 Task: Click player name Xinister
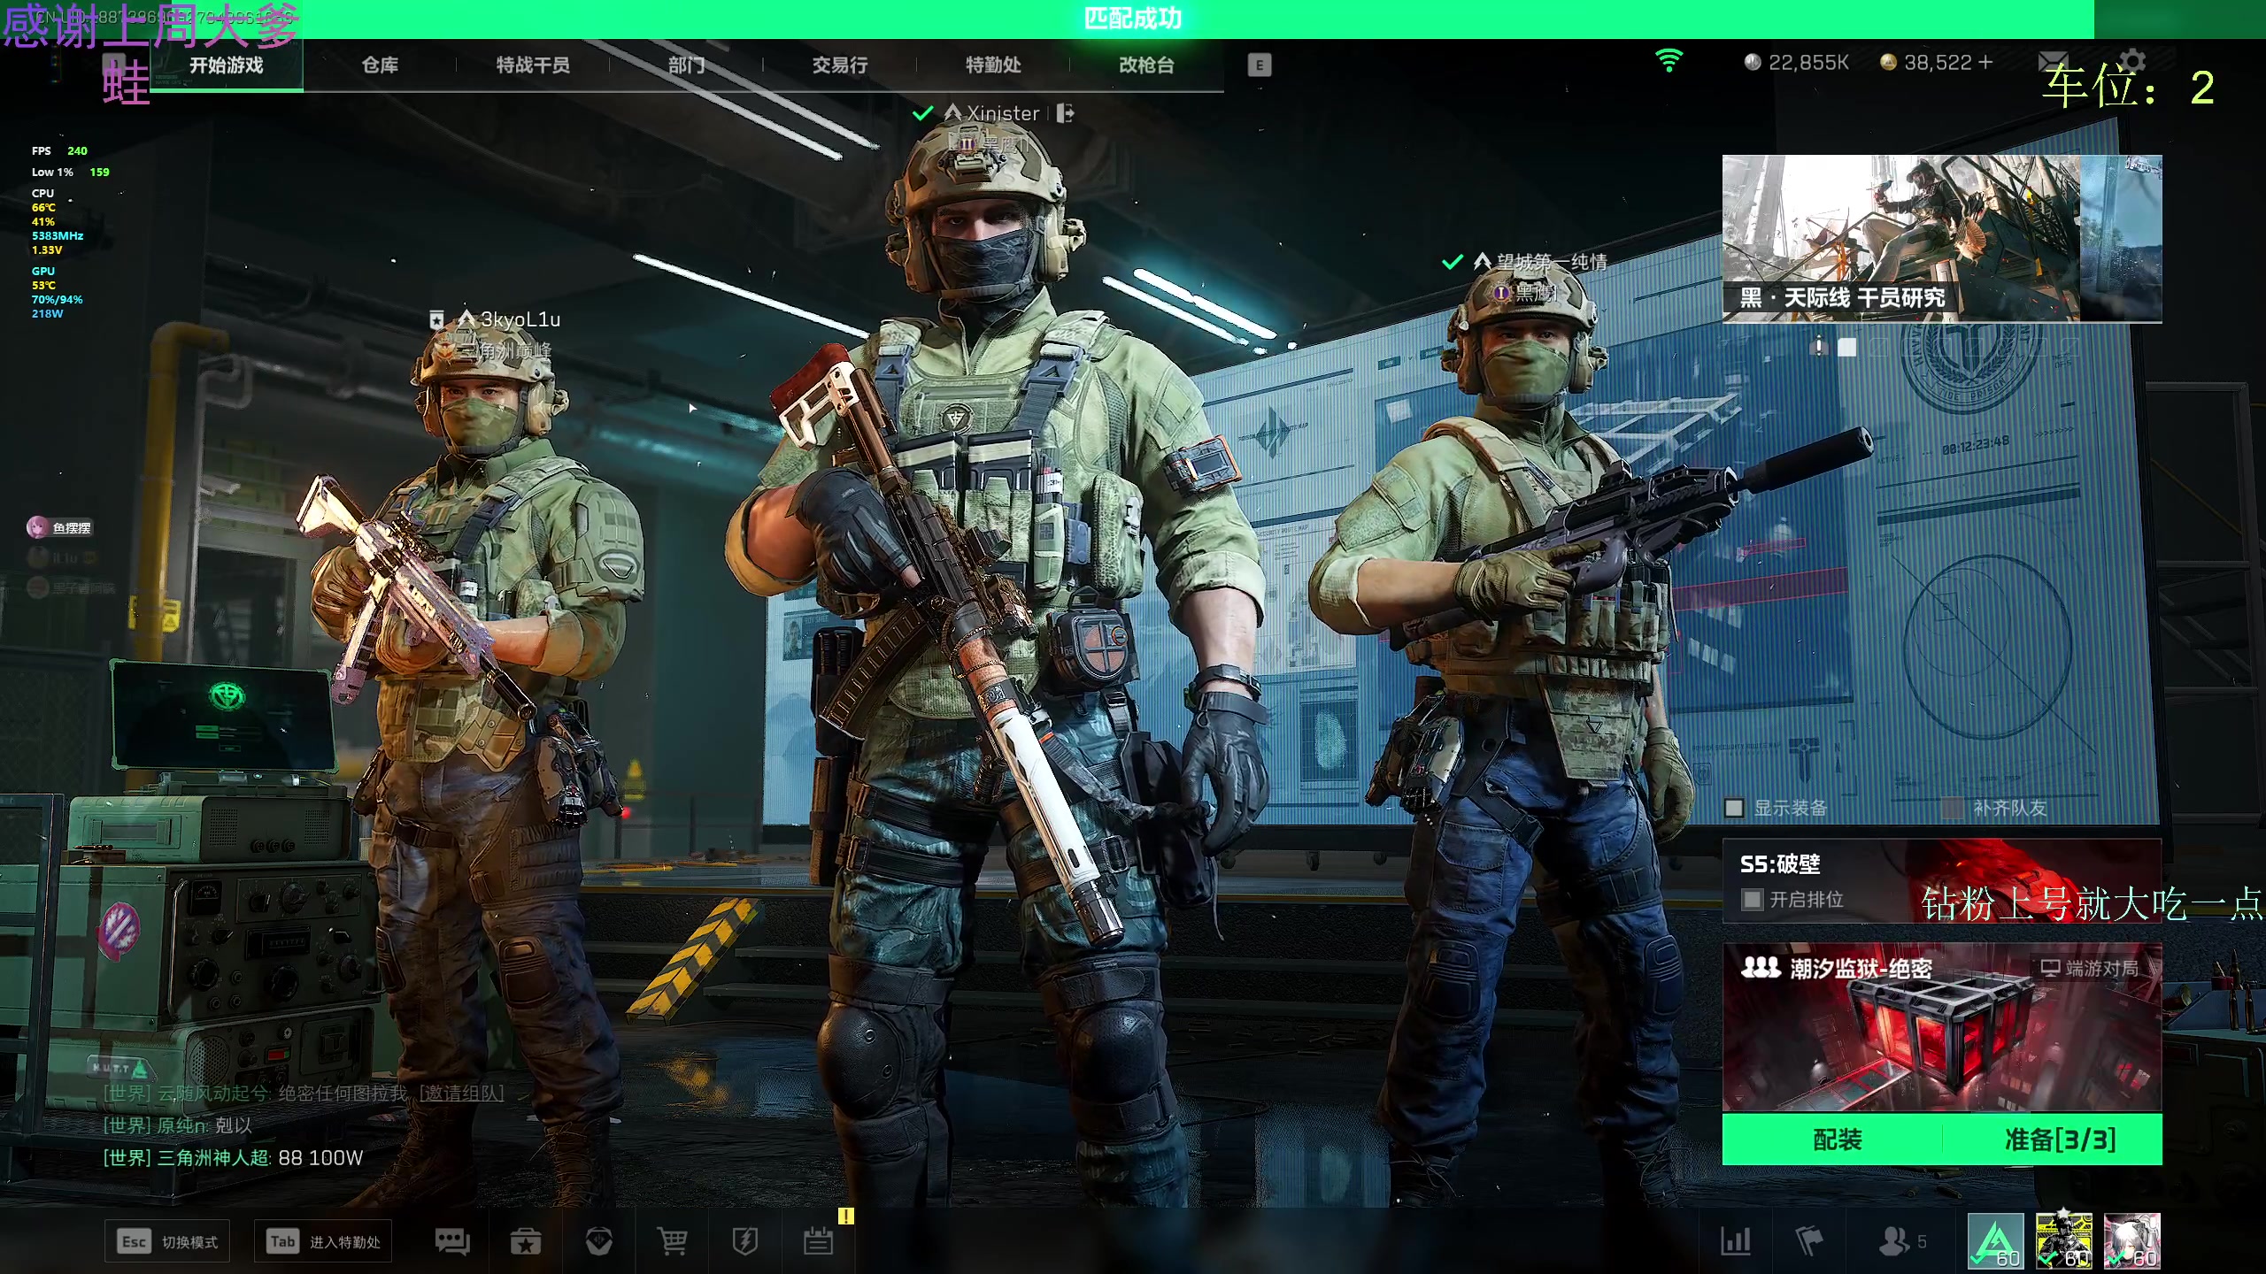pos(1003,113)
